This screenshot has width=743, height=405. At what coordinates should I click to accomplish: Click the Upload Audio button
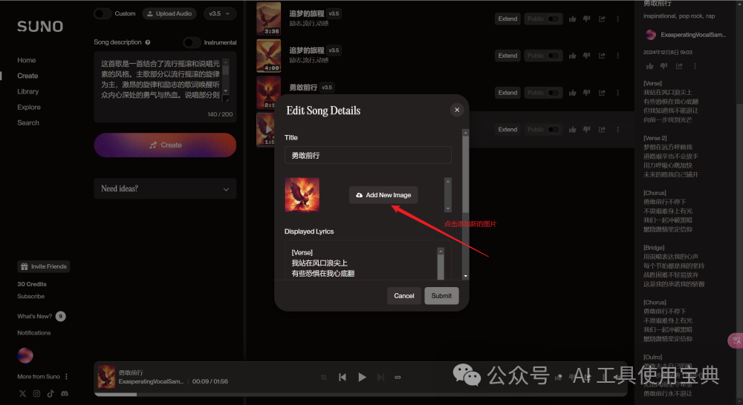pyautogui.click(x=169, y=13)
